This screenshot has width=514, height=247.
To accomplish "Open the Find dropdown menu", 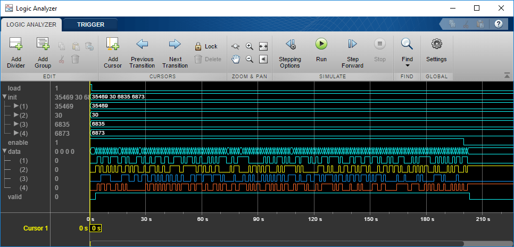I will coord(407,53).
